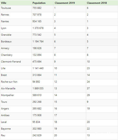
Task: Click Pau's 2018 ranking value 13
Action: pos(88,135)
